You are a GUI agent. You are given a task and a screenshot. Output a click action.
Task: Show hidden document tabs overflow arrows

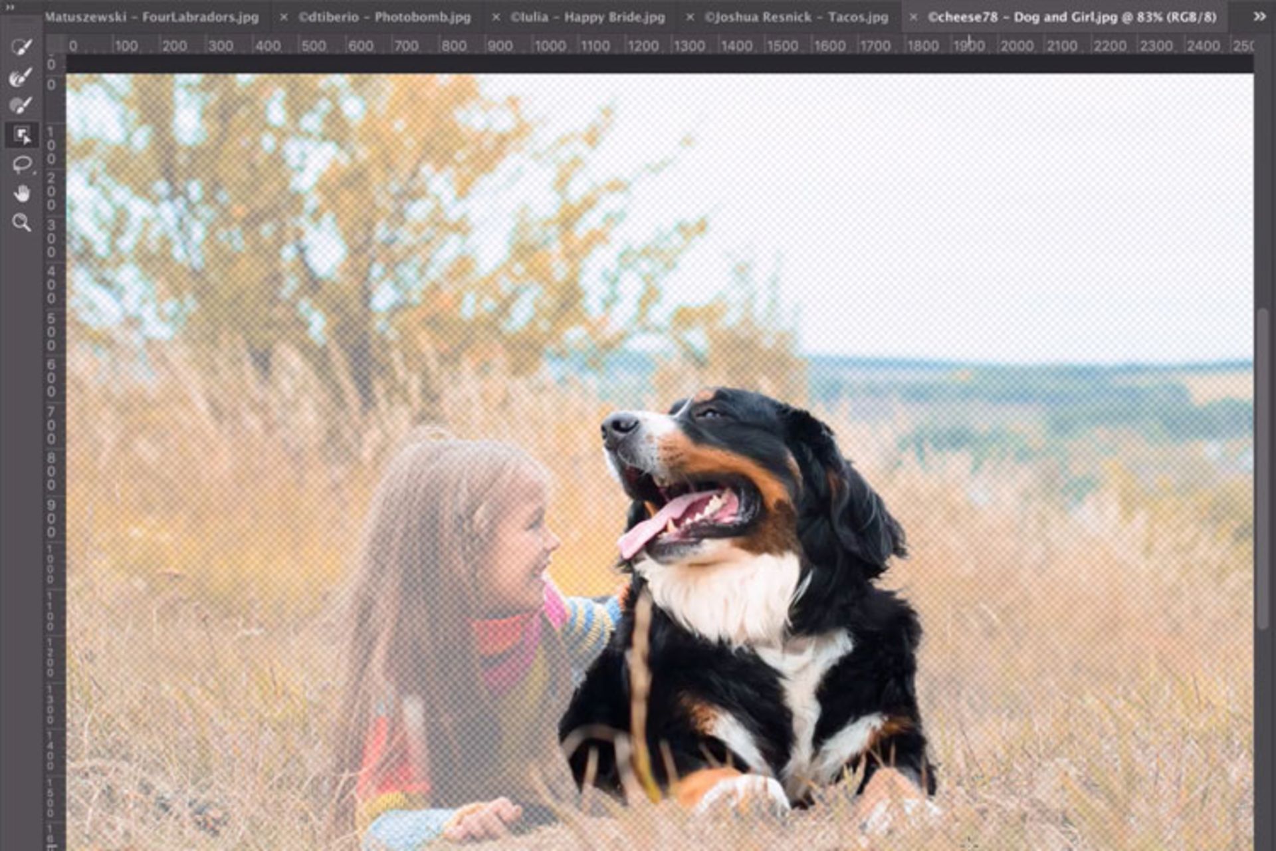1259,17
